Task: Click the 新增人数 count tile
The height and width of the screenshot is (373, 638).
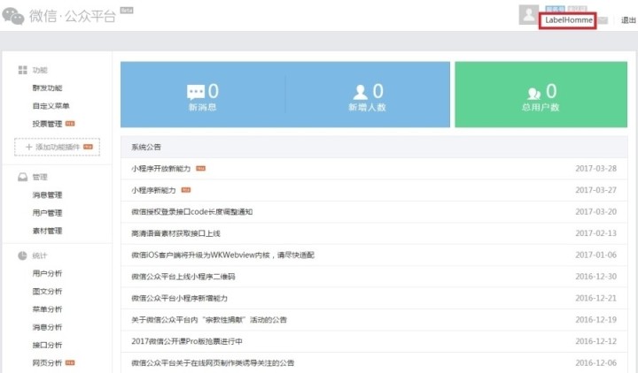Action: point(368,95)
